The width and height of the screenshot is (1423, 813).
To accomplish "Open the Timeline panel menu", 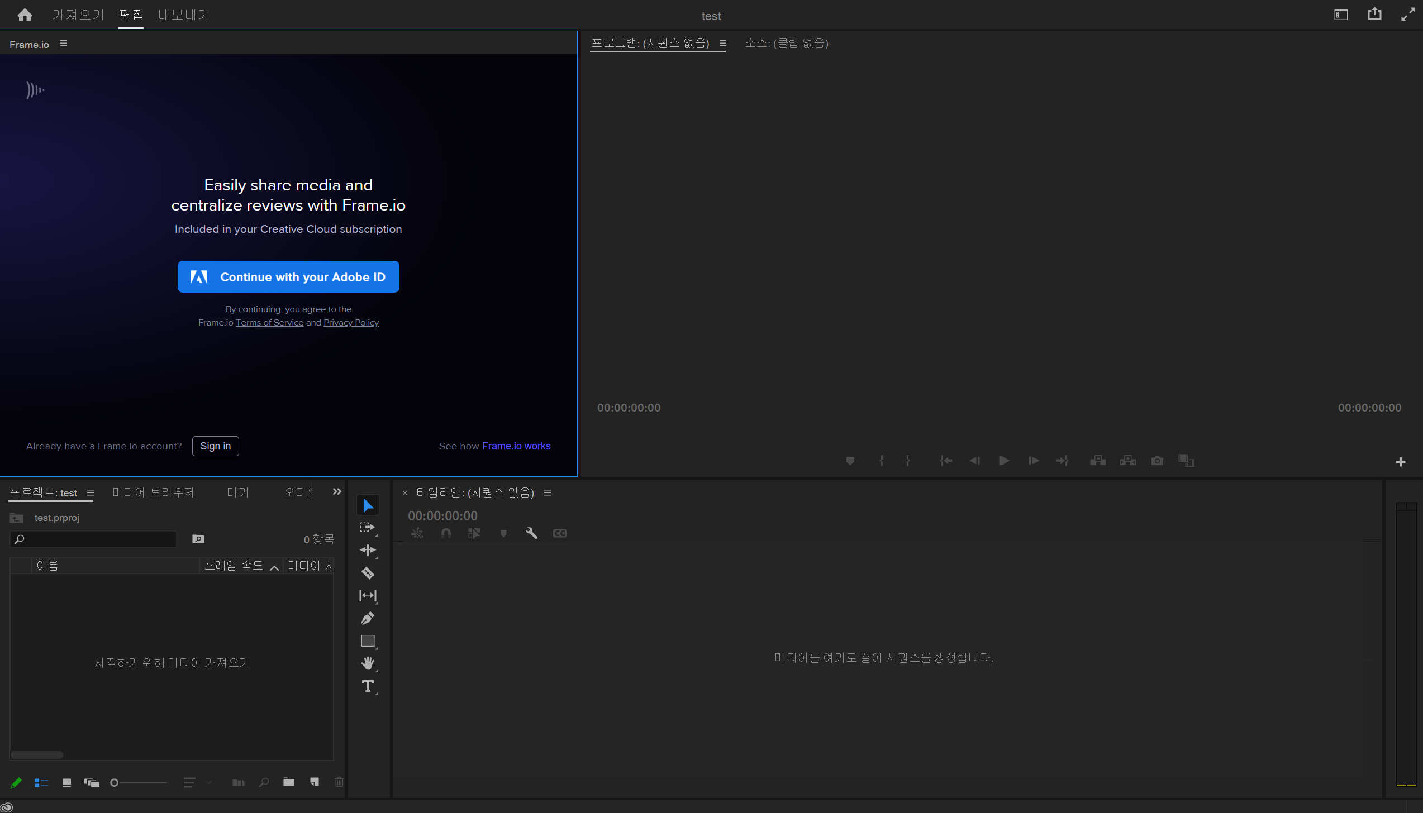I will pos(548,492).
